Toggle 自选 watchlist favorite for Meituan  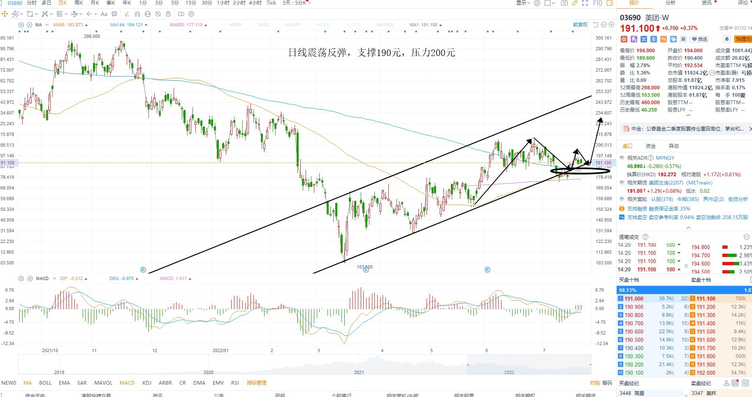(x=699, y=39)
